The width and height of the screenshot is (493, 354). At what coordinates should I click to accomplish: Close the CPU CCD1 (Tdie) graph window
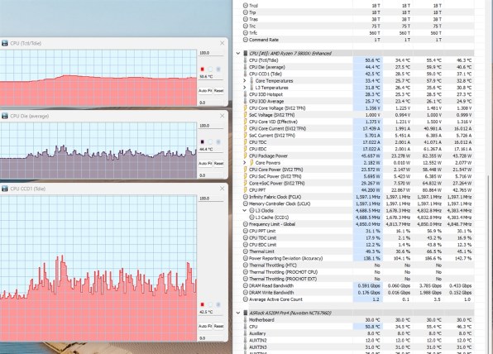point(223,189)
